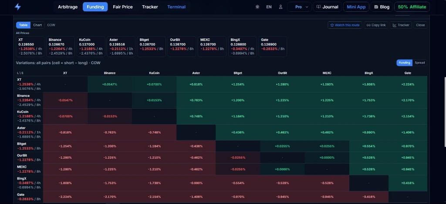Click +1.738% cell in KuCoin row
Viewport: 446px width, 204px height.
(368, 116)
